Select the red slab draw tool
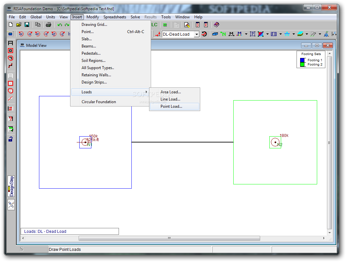Image resolution: width=346 pixels, height=262 pixels. coord(10,58)
